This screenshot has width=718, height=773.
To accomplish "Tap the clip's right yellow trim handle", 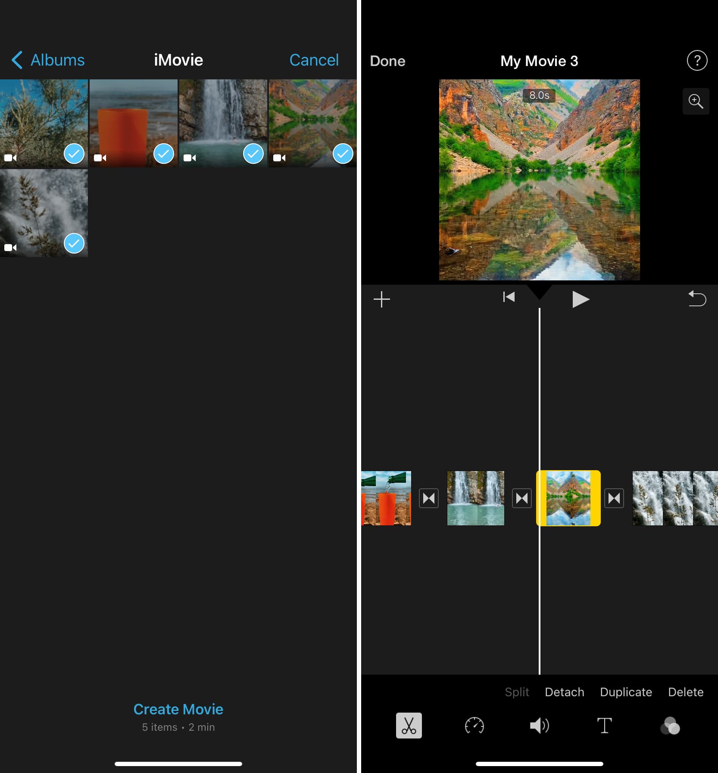I will pyautogui.click(x=596, y=498).
